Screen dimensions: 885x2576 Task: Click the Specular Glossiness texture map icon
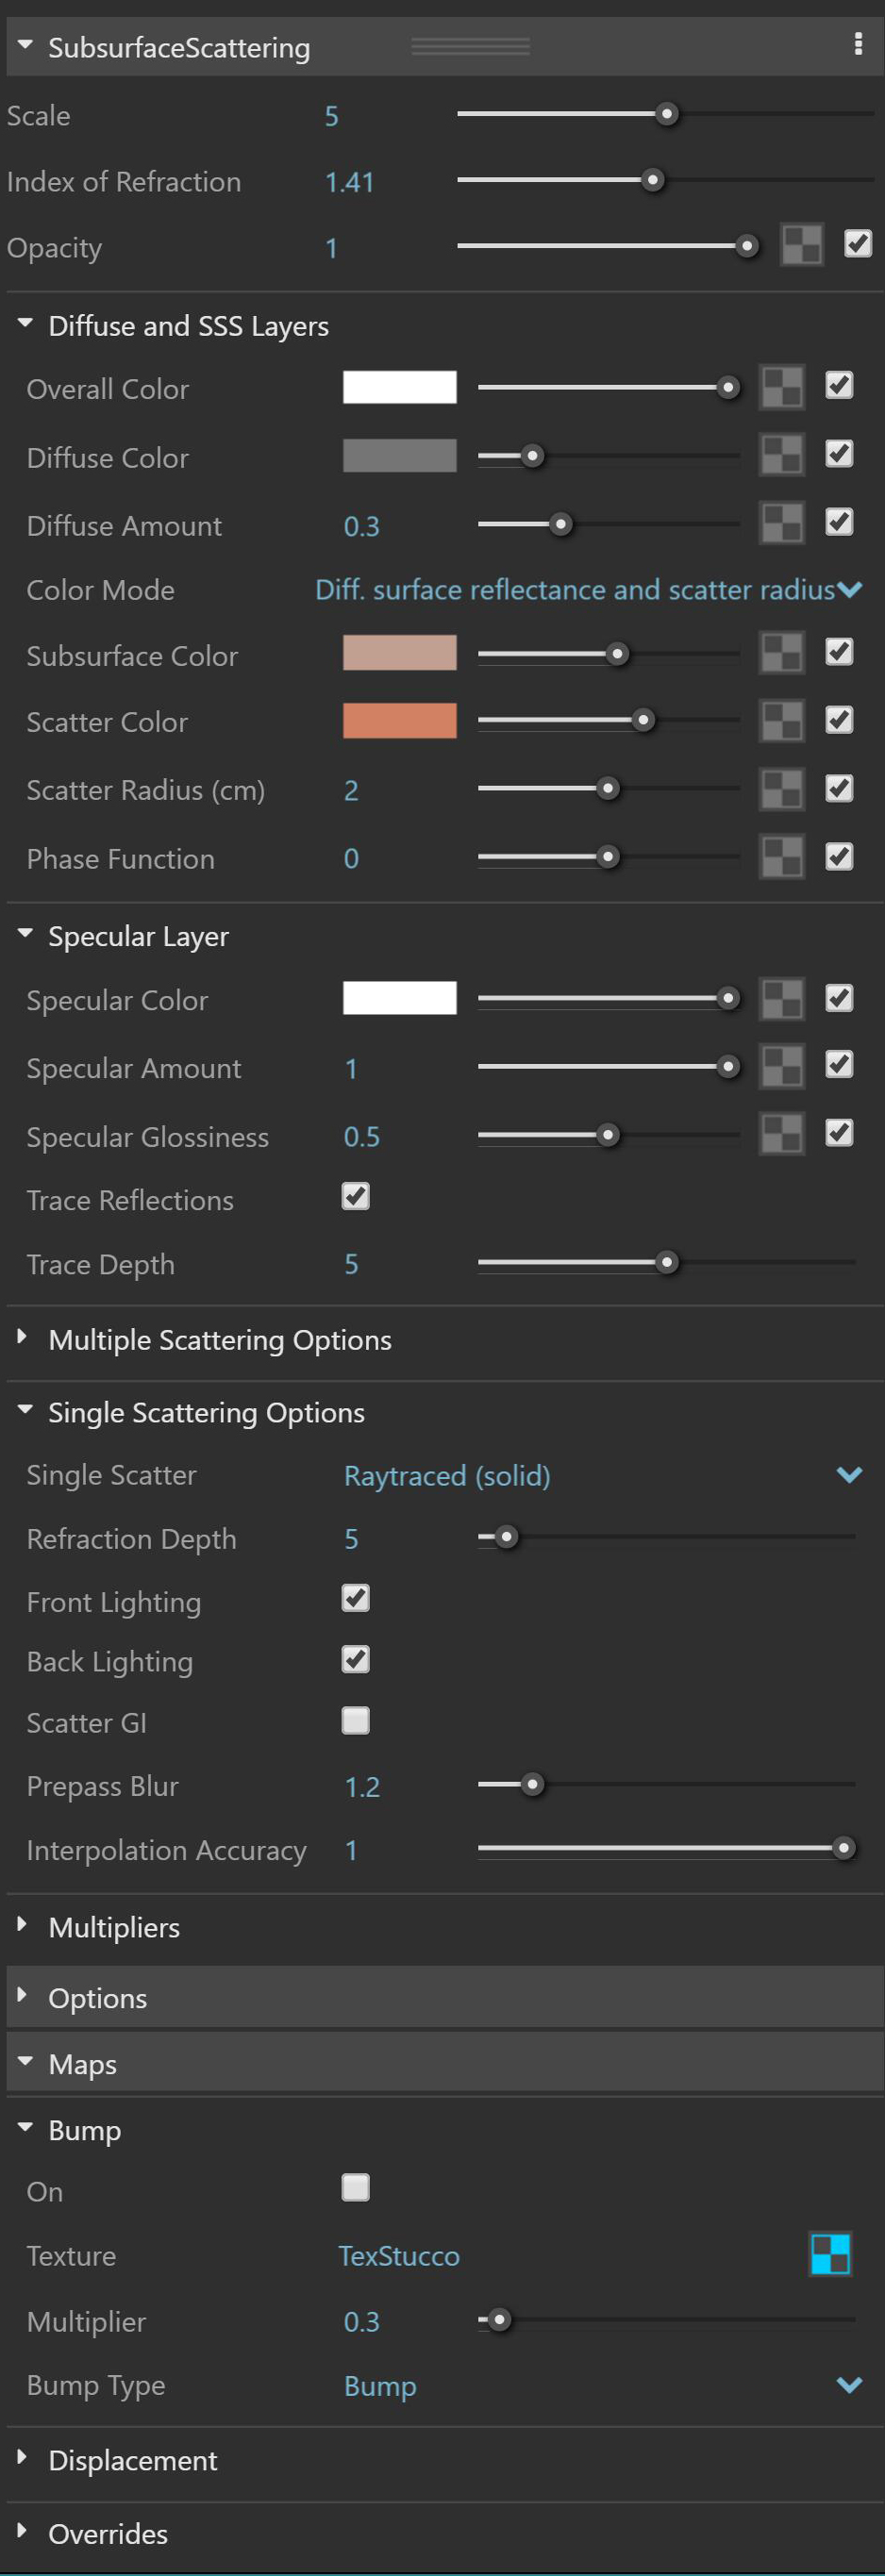click(x=781, y=1135)
